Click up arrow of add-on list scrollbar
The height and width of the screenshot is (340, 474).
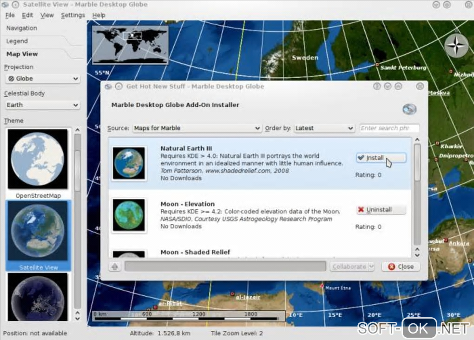pyautogui.click(x=417, y=140)
